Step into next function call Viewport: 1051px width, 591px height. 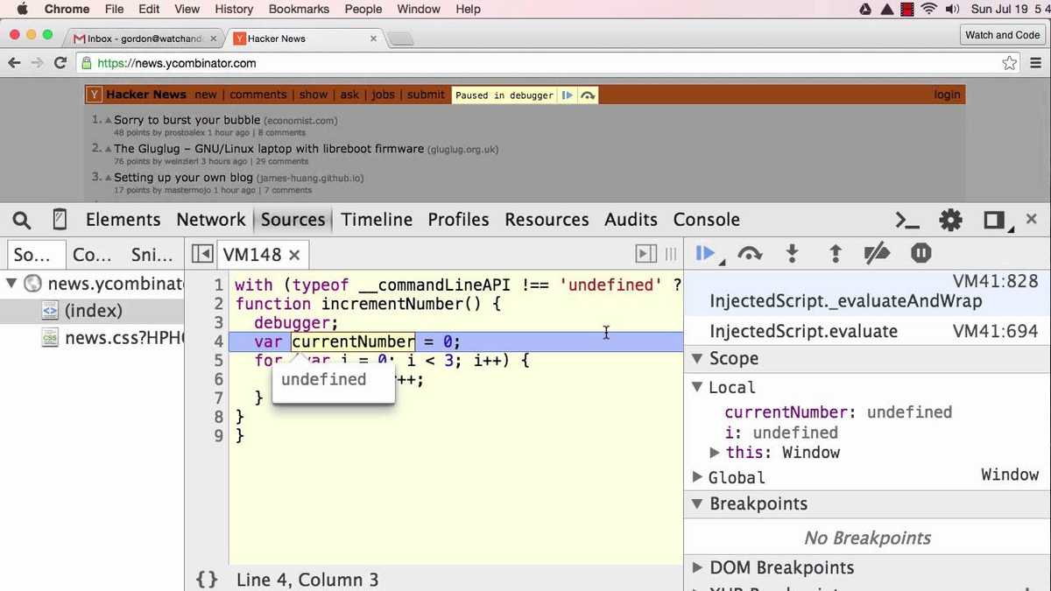792,253
